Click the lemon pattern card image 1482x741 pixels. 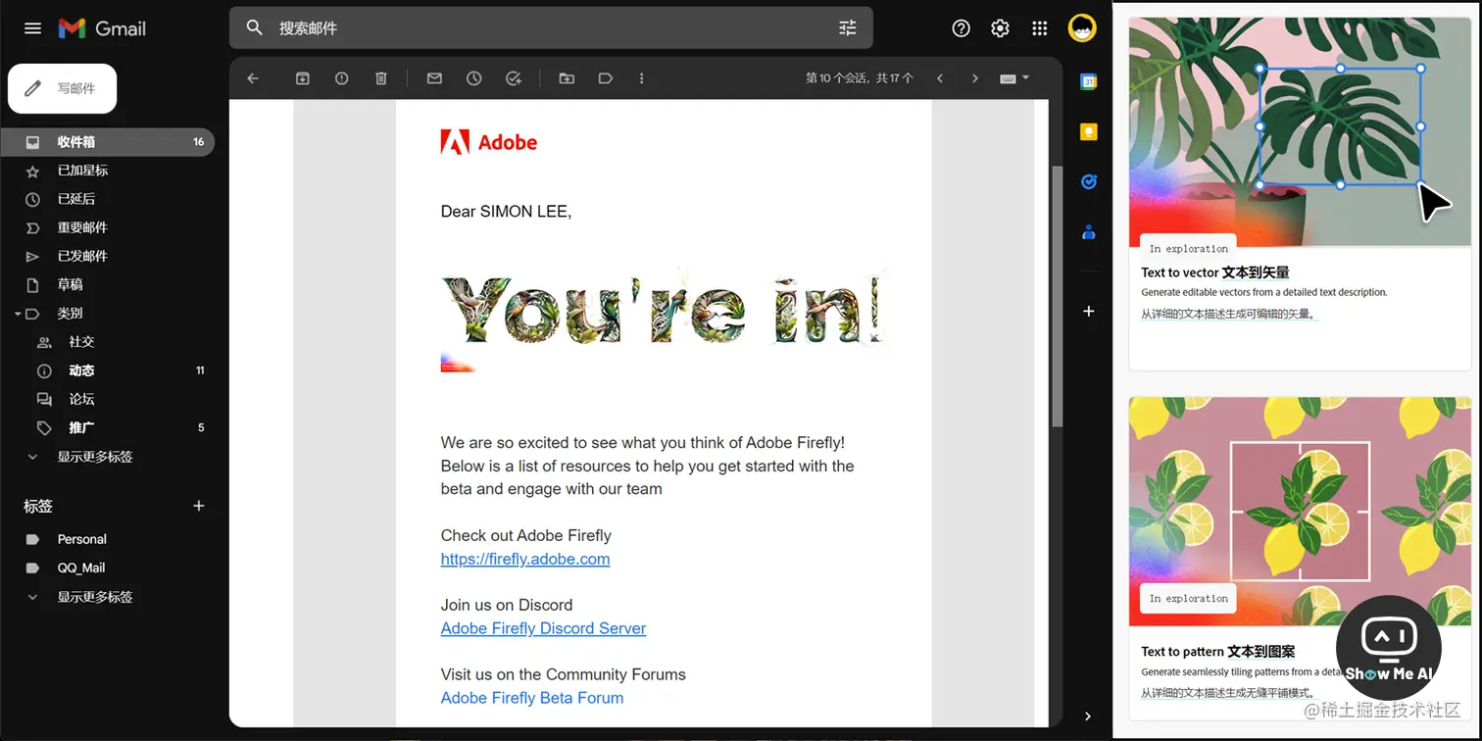[1300, 511]
